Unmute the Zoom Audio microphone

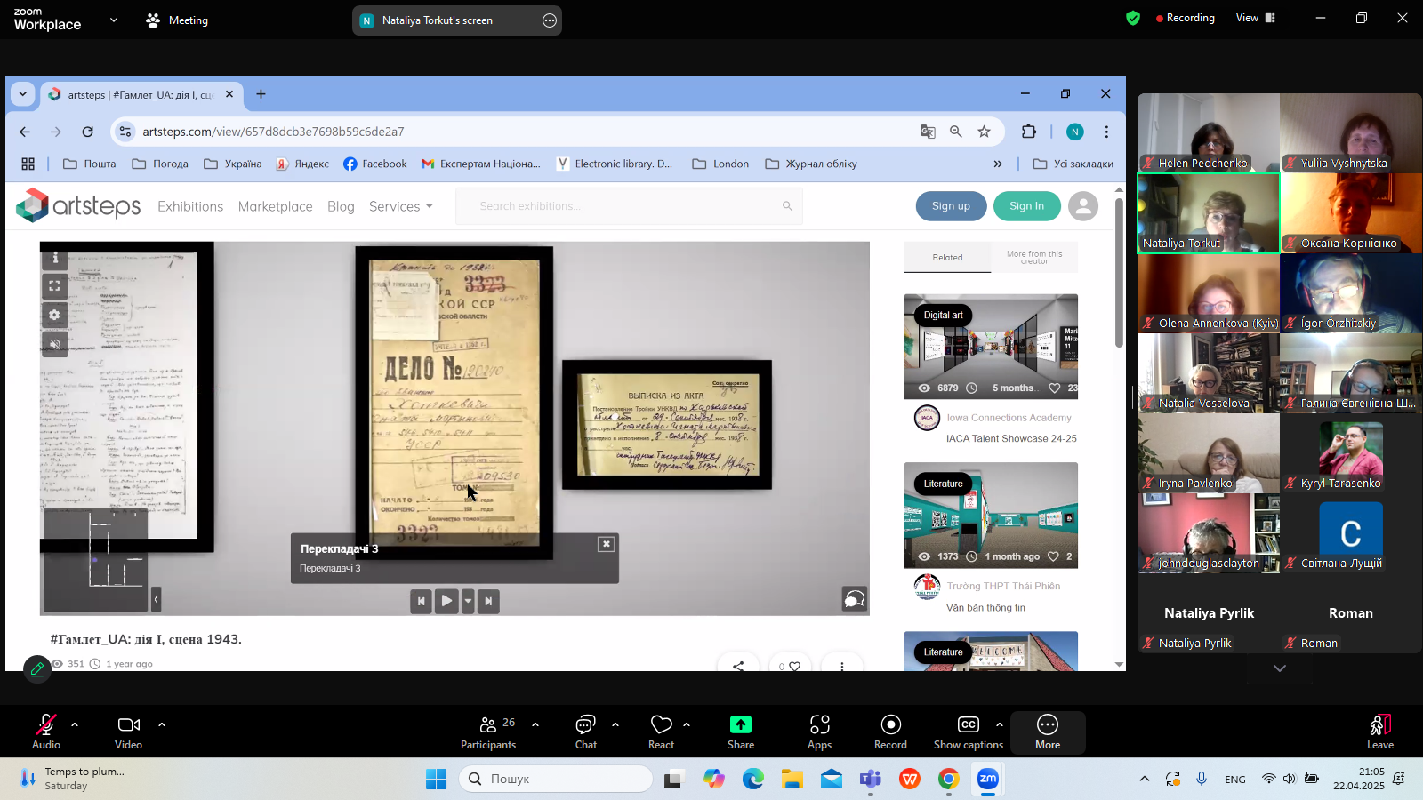[46, 732]
